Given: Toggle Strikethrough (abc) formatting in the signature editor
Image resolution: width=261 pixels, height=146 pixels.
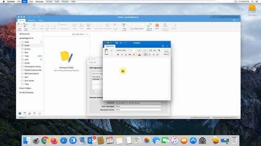Looking at the screenshot, I should (130, 54).
